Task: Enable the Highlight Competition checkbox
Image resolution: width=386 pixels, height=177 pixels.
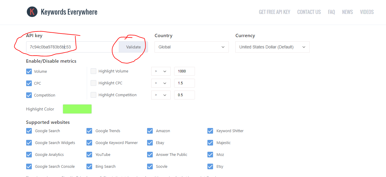Action: 93,95
